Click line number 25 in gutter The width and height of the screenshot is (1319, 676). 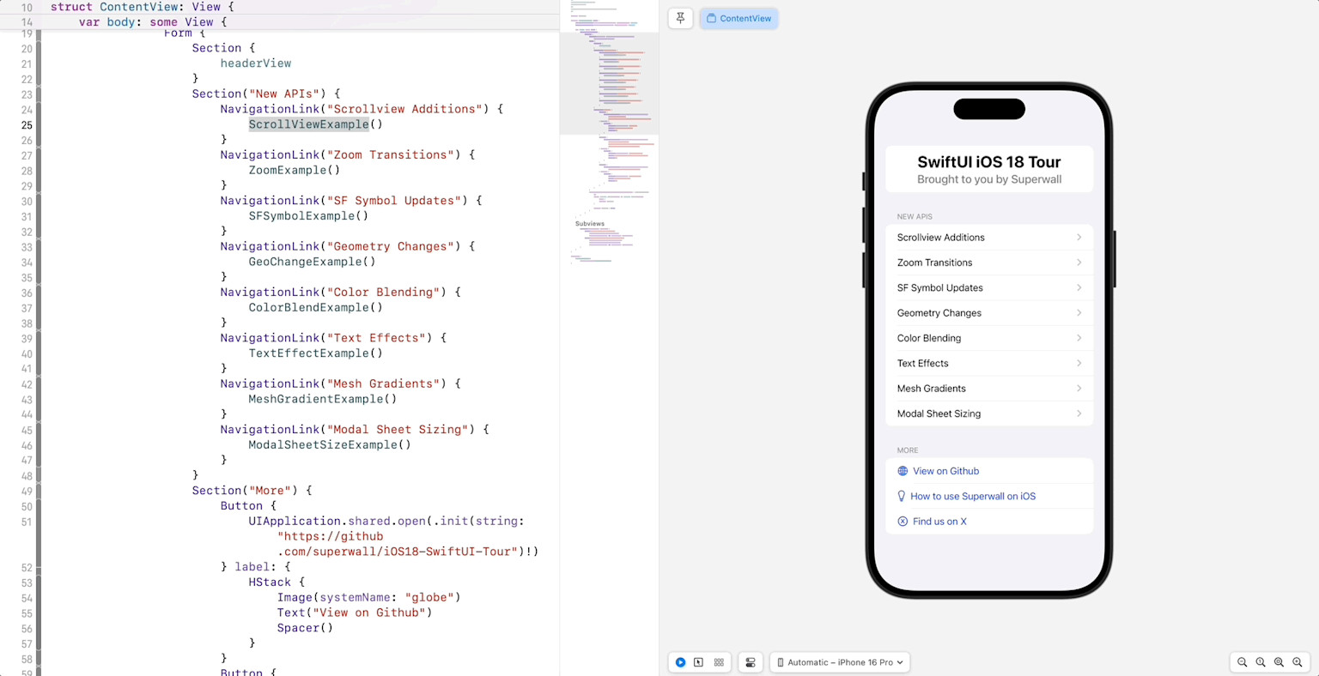click(x=27, y=125)
